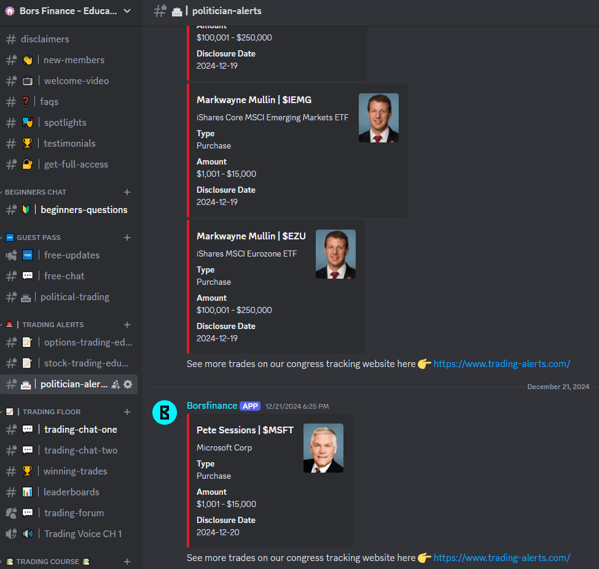Click the bar chart emoji by leaderboards
Screen dimensions: 599x569
pyautogui.click(x=27, y=492)
